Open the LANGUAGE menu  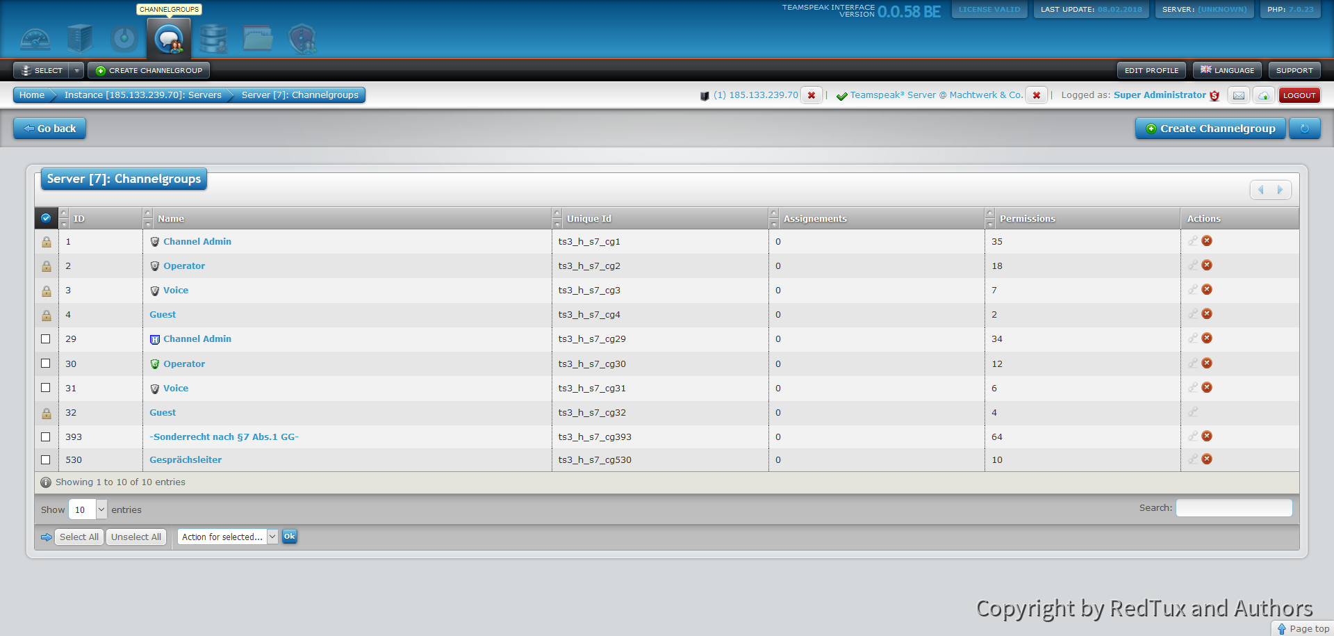[x=1227, y=70]
